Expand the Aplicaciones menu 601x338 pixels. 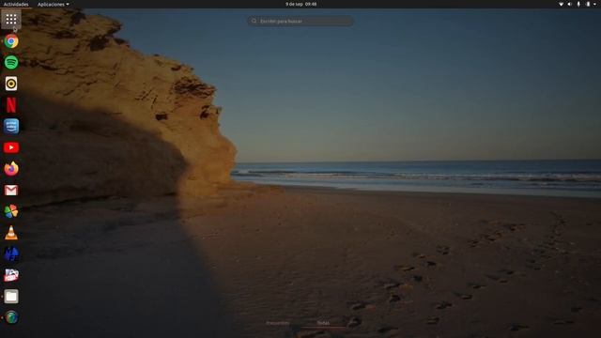(53, 4)
